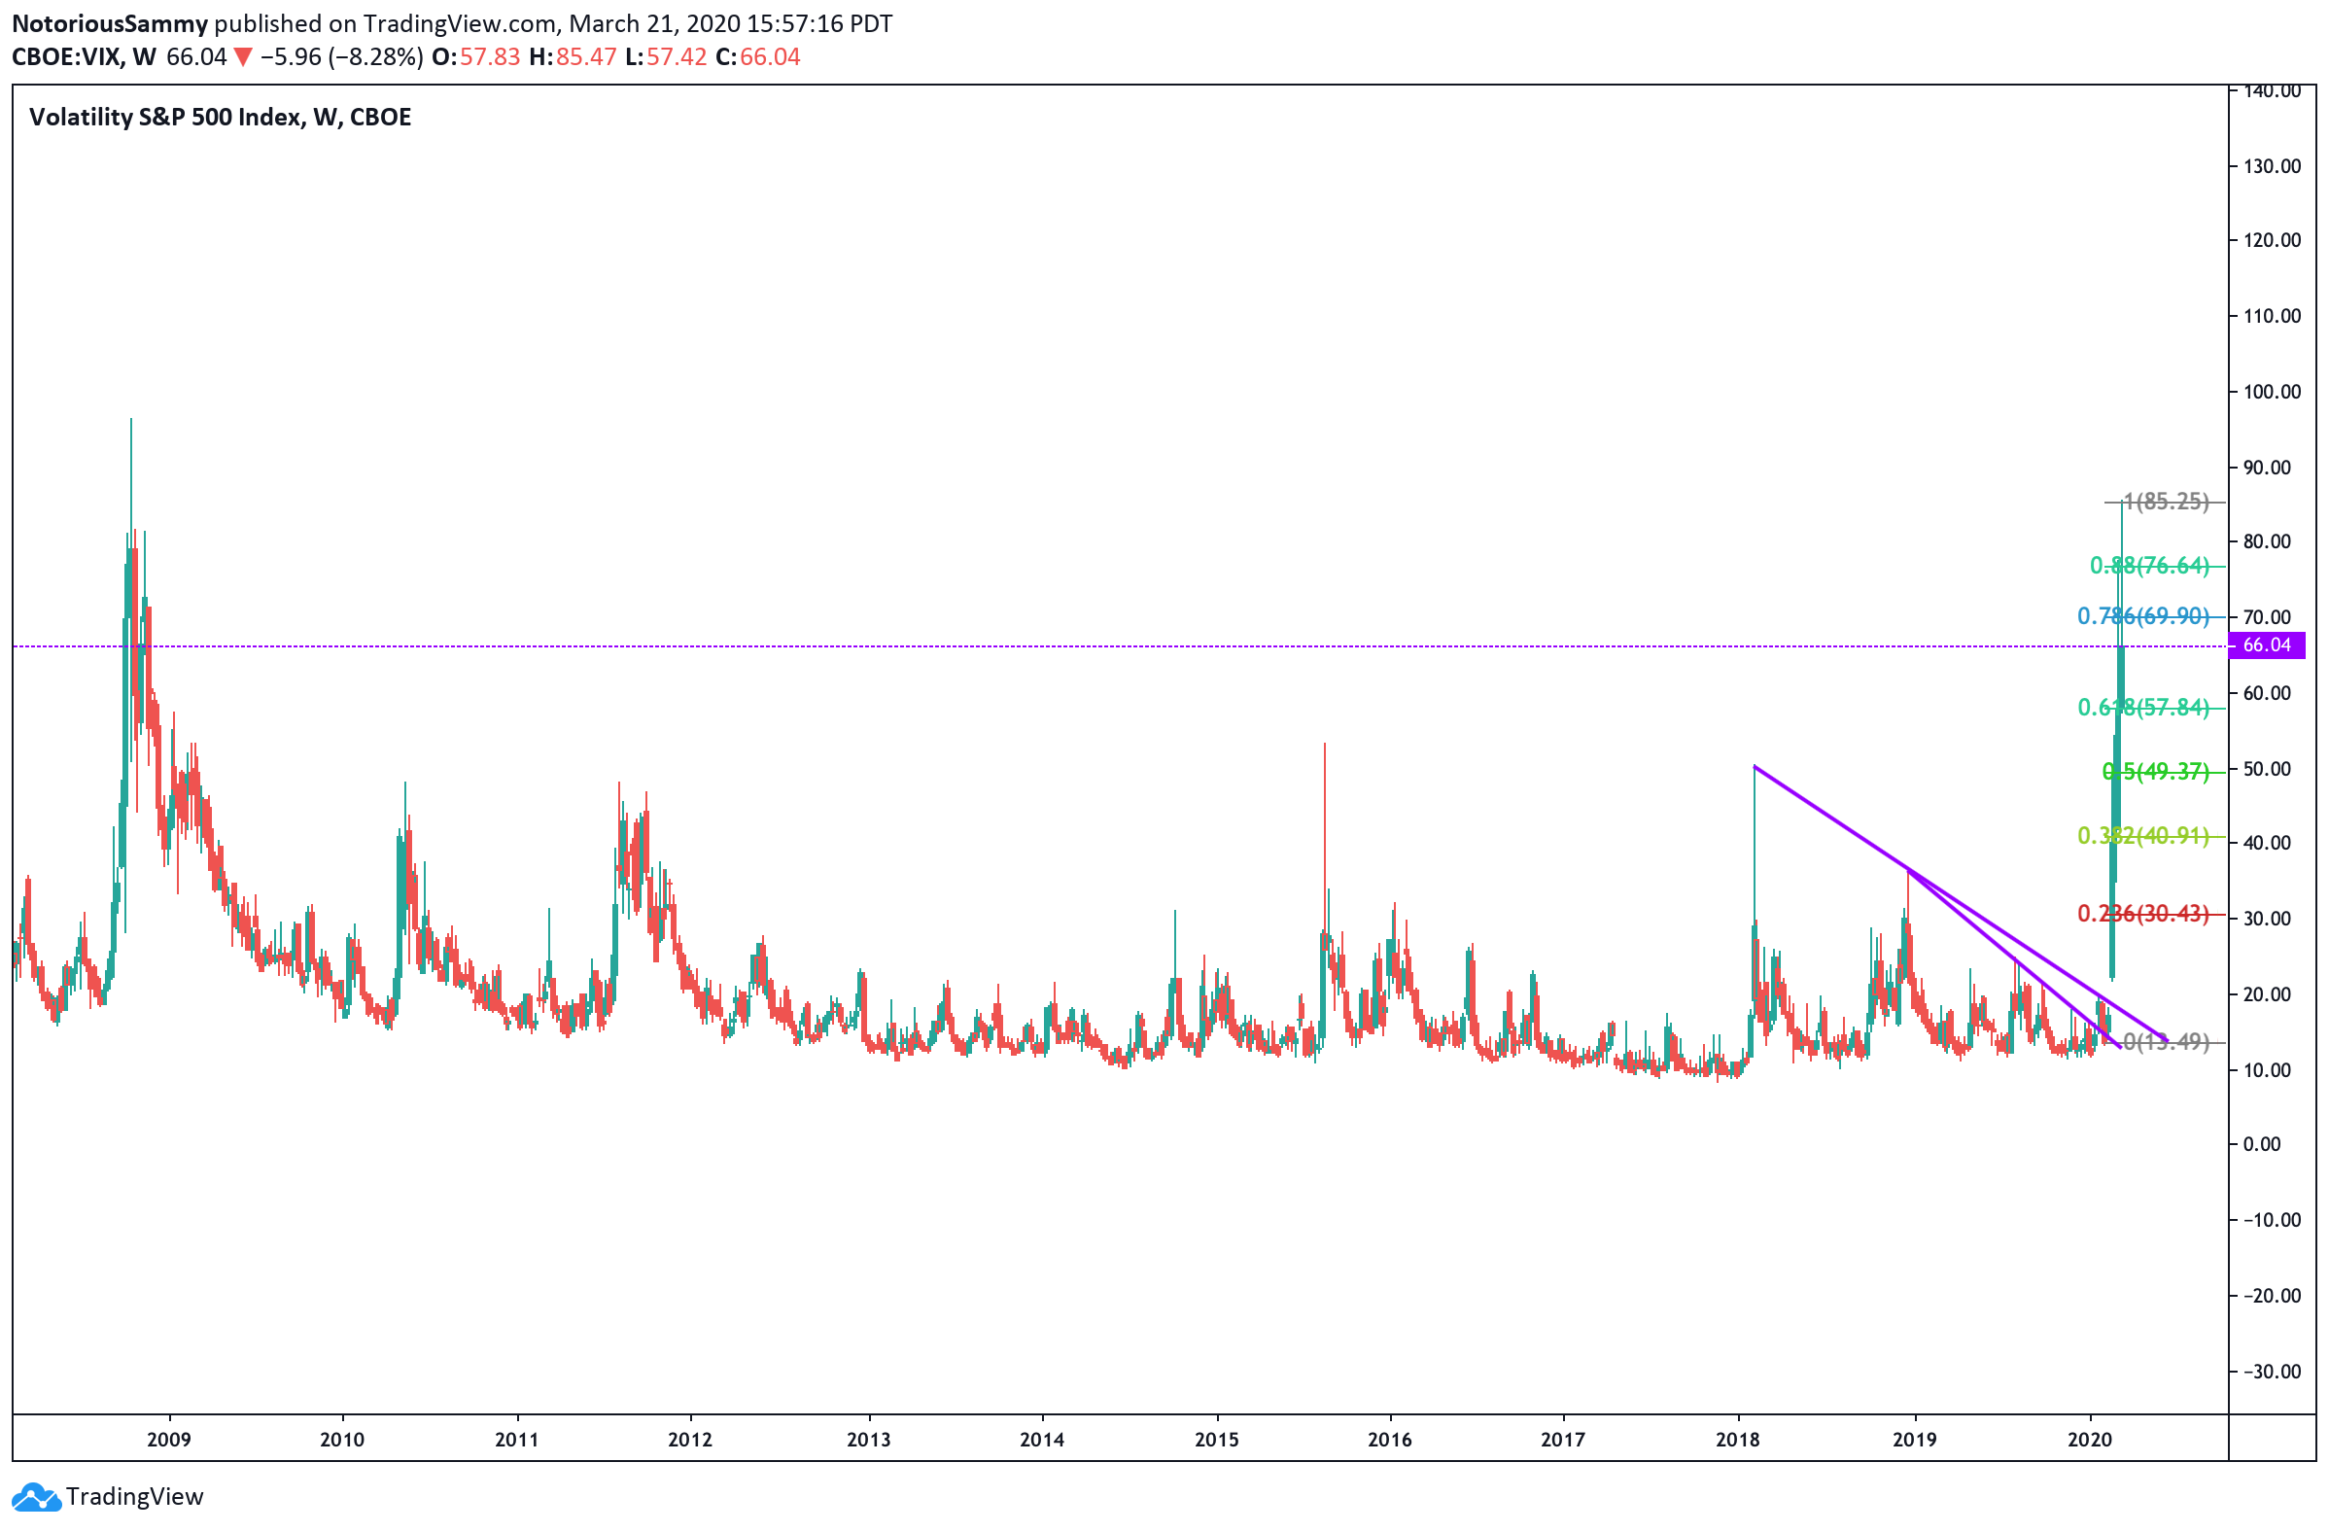The image size is (2329, 1532).
Task: Click the 2016 label on time axis
Action: click(1390, 1440)
